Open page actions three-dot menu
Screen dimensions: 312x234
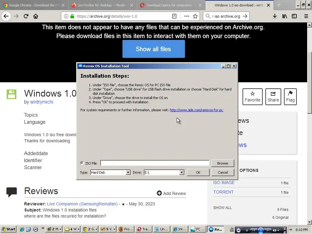pos(187,16)
